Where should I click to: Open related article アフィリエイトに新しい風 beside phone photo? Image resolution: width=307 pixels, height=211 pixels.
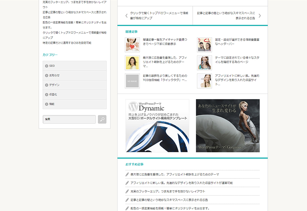point(237,80)
